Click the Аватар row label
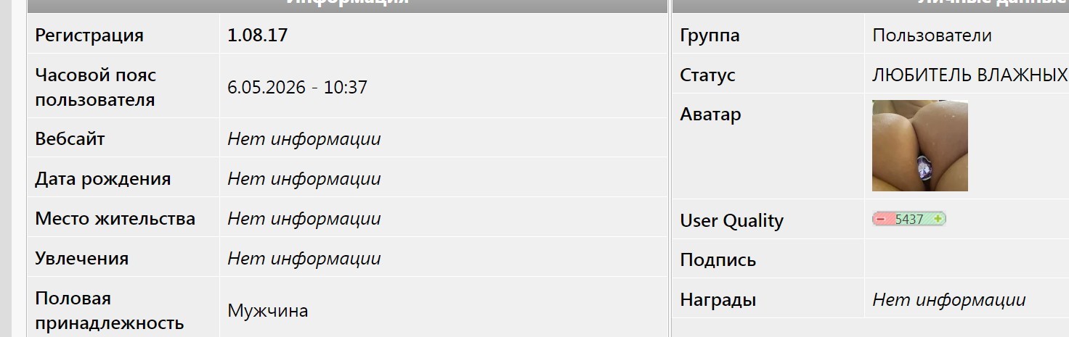 coord(710,115)
